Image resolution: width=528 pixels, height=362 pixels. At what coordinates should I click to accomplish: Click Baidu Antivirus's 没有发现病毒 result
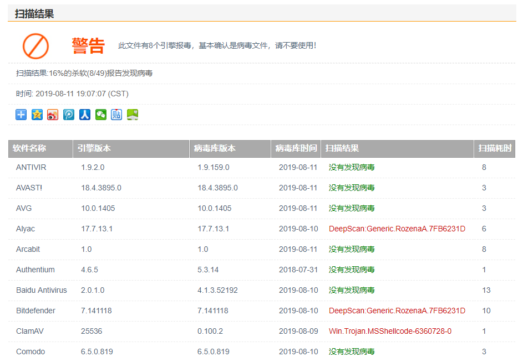pos(352,291)
